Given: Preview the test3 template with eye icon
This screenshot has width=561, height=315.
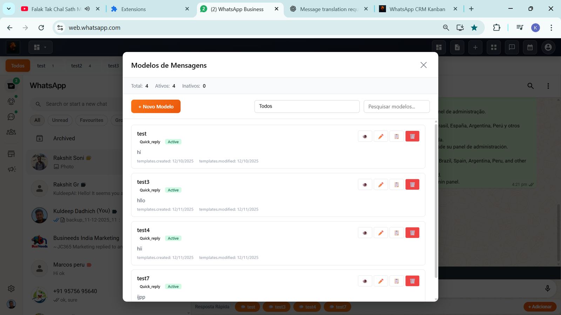Looking at the screenshot, I should tap(365, 185).
